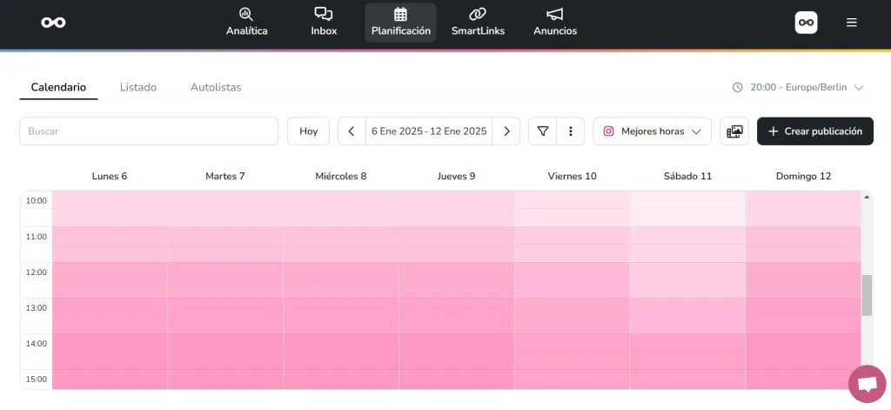Click the Metricool infinity logo

[x=53, y=22]
